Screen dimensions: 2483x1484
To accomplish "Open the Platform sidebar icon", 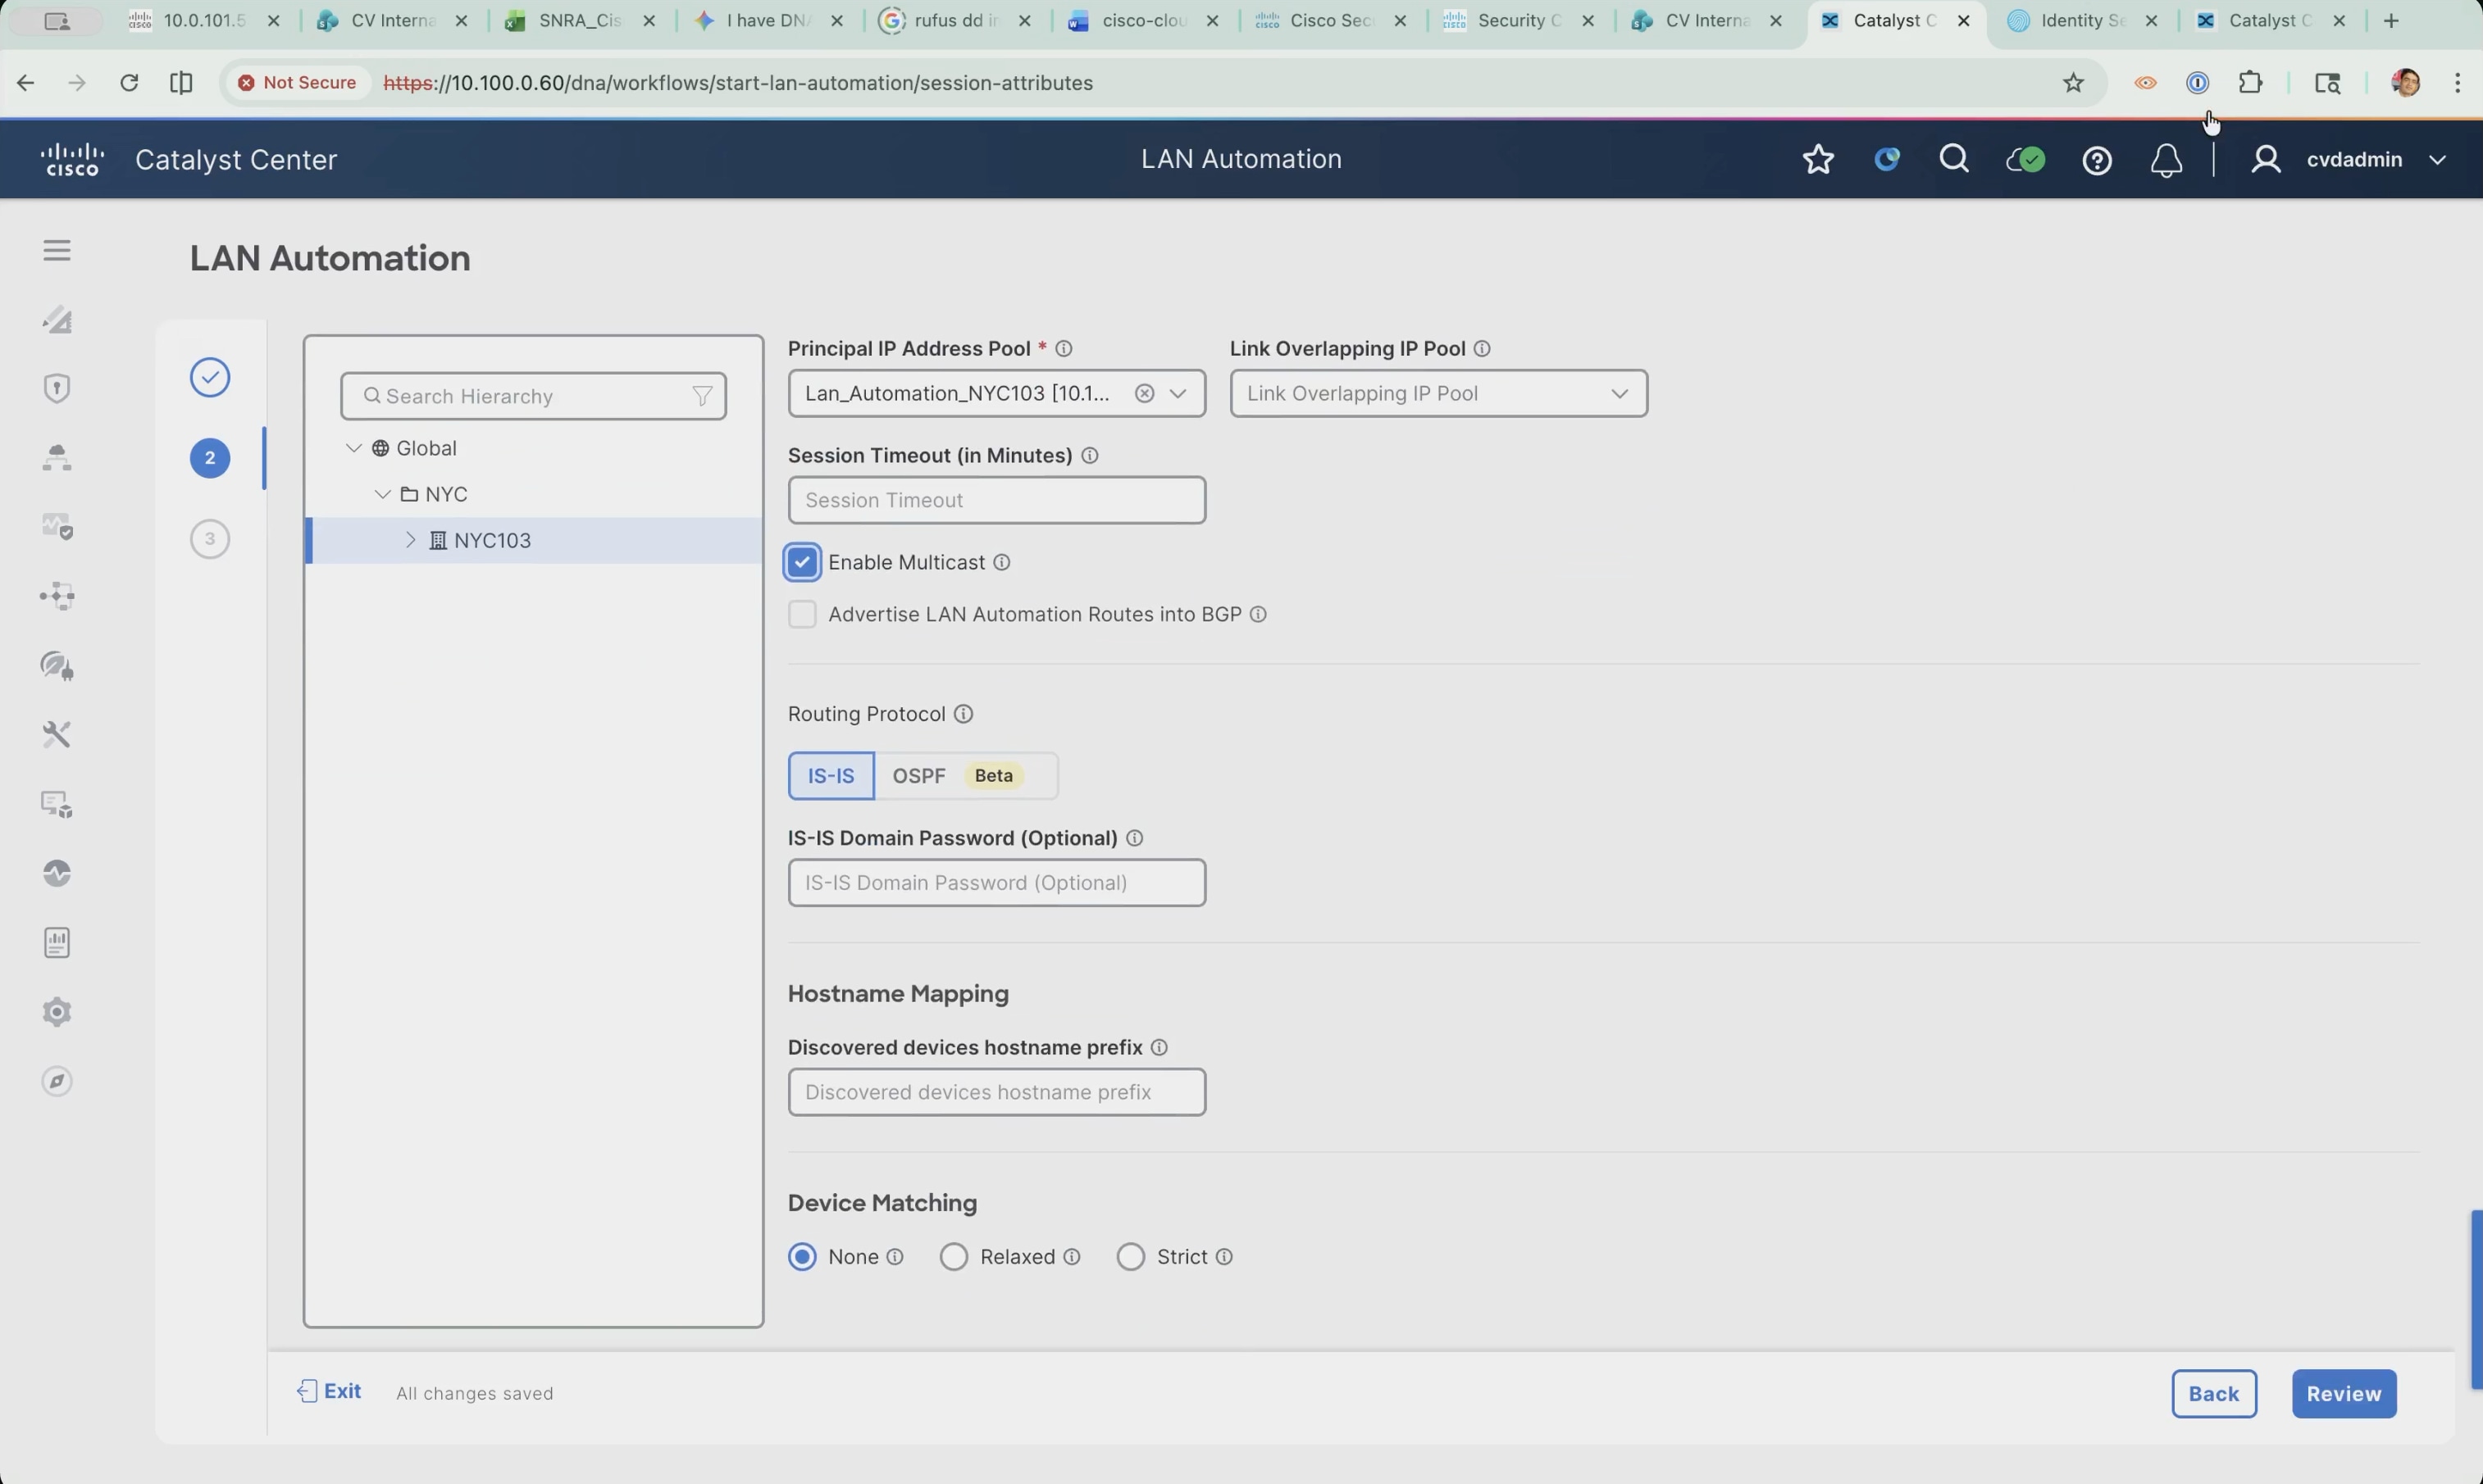I will tap(57, 804).
